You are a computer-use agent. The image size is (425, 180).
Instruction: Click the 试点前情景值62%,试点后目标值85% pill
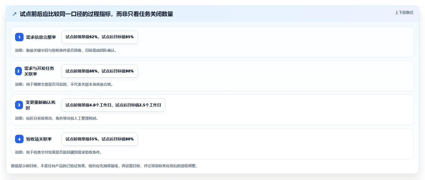(100, 37)
